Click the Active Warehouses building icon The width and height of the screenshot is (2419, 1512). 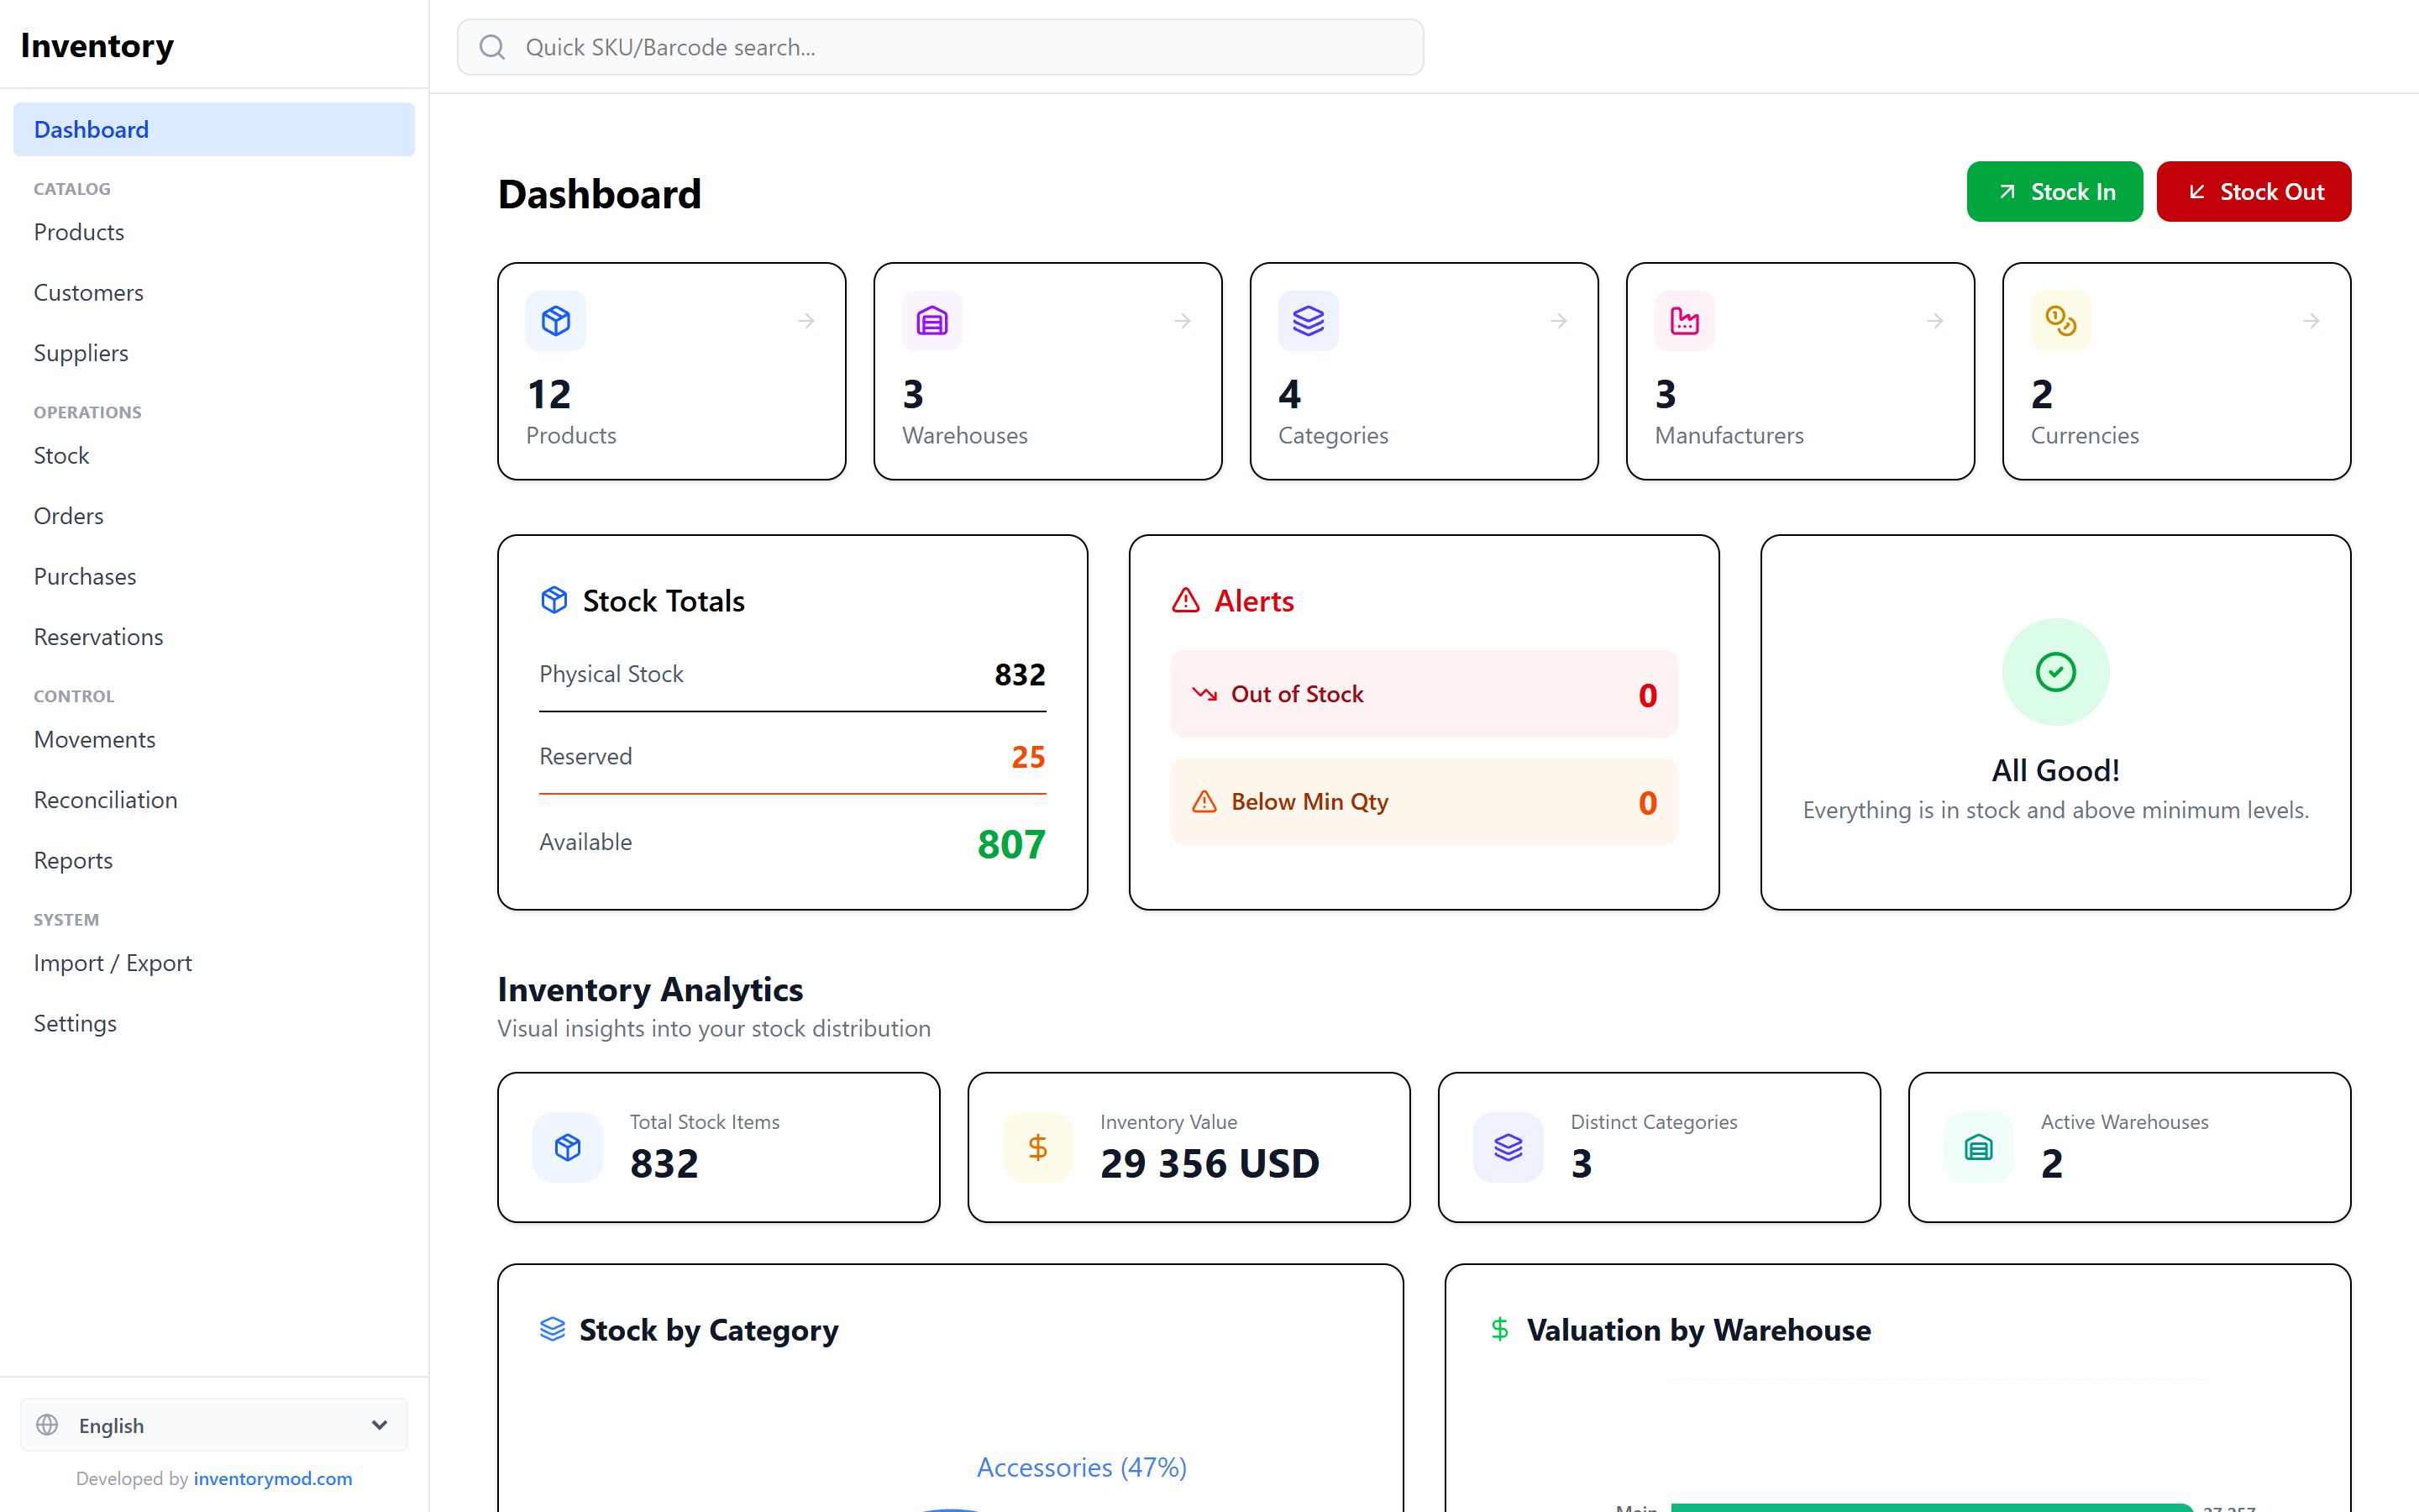[1978, 1147]
